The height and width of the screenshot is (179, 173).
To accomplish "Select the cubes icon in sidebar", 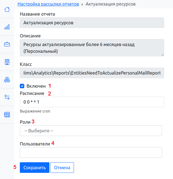I will tap(7, 80).
